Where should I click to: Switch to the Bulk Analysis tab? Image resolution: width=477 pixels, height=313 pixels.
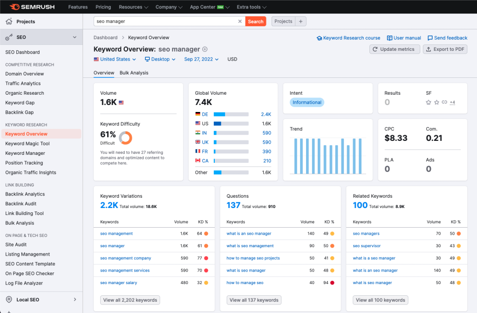click(134, 73)
